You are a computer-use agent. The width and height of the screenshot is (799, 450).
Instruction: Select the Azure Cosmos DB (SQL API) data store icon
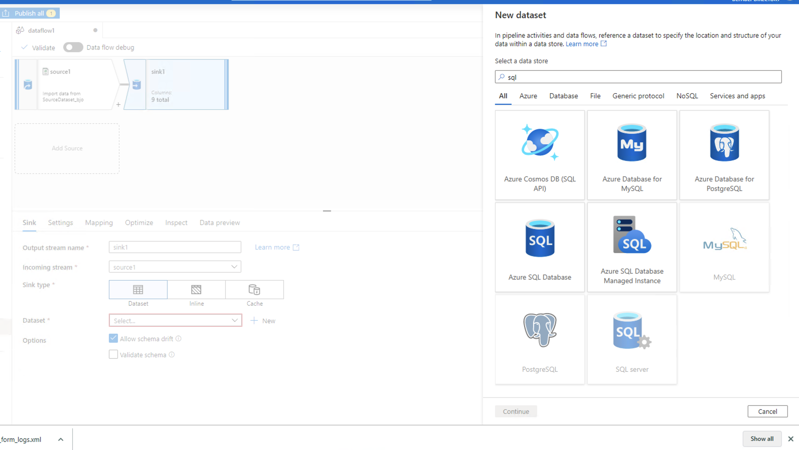point(540,142)
